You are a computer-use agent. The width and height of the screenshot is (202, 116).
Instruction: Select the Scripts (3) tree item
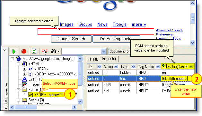[36, 100]
